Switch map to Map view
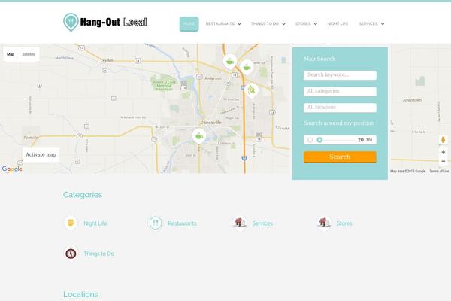Image resolution: width=451 pixels, height=301 pixels. coord(11,54)
